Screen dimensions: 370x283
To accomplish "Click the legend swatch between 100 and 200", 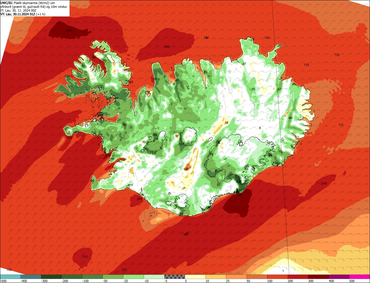I will (277, 277).
